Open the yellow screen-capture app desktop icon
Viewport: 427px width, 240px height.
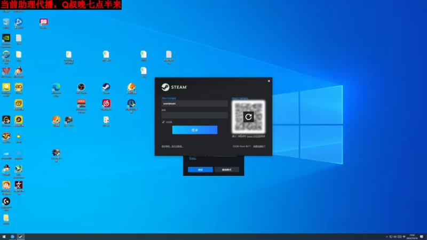click(19, 105)
